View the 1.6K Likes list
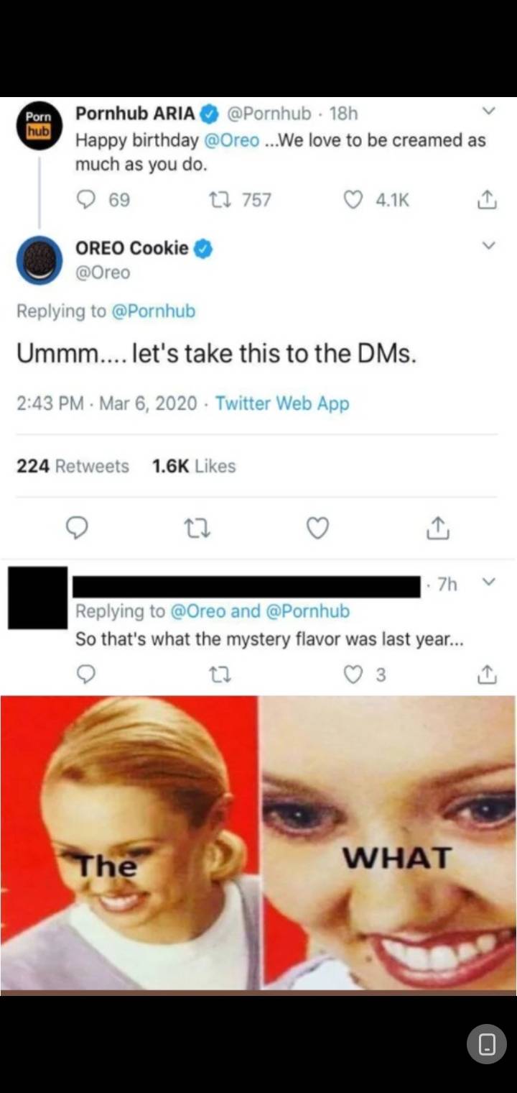 [194, 466]
